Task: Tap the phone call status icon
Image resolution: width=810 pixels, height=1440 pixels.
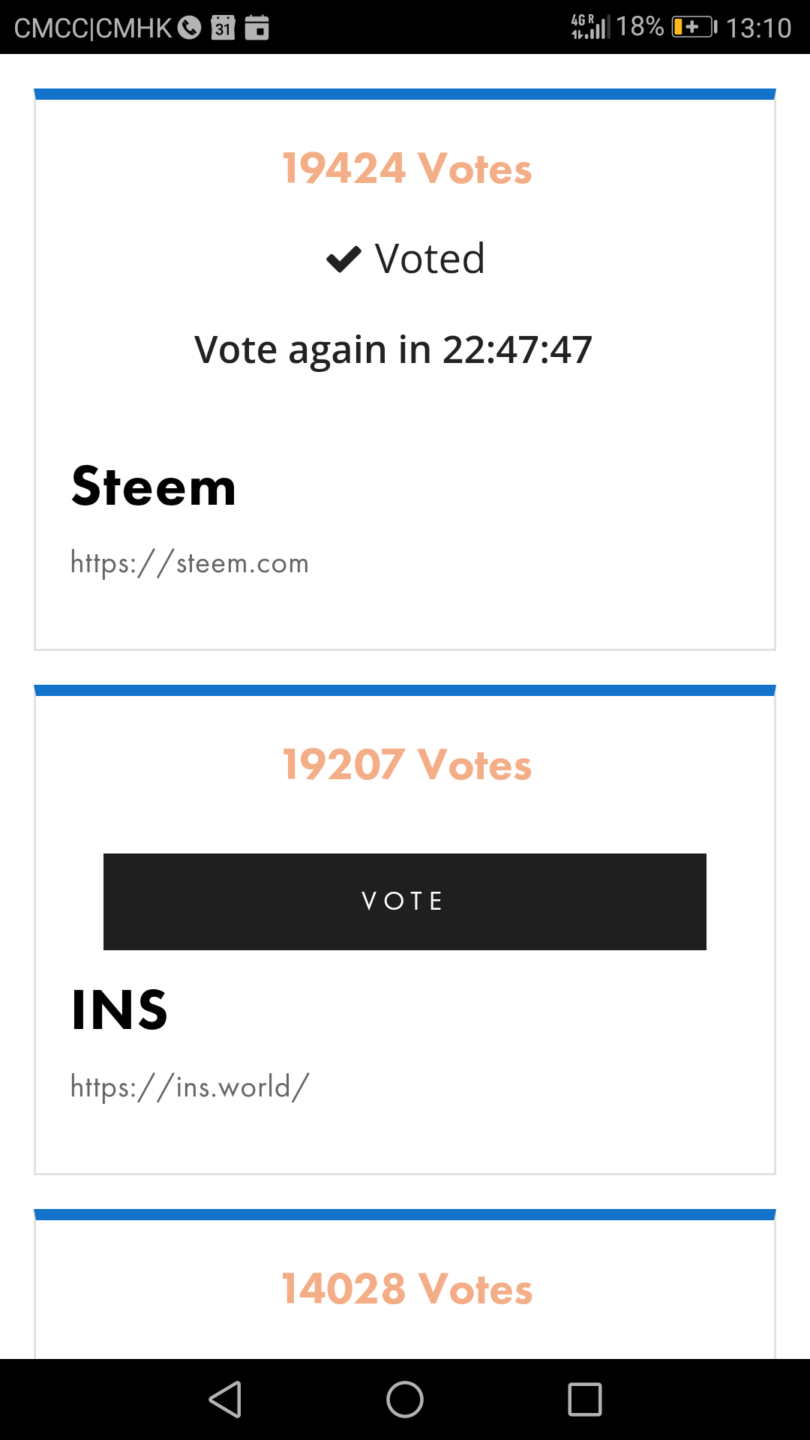Action: [x=189, y=28]
